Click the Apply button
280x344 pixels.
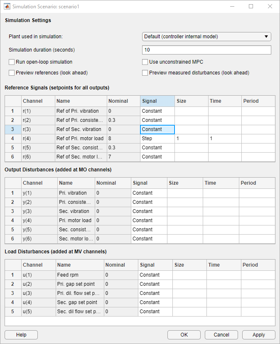pyautogui.click(x=259, y=335)
